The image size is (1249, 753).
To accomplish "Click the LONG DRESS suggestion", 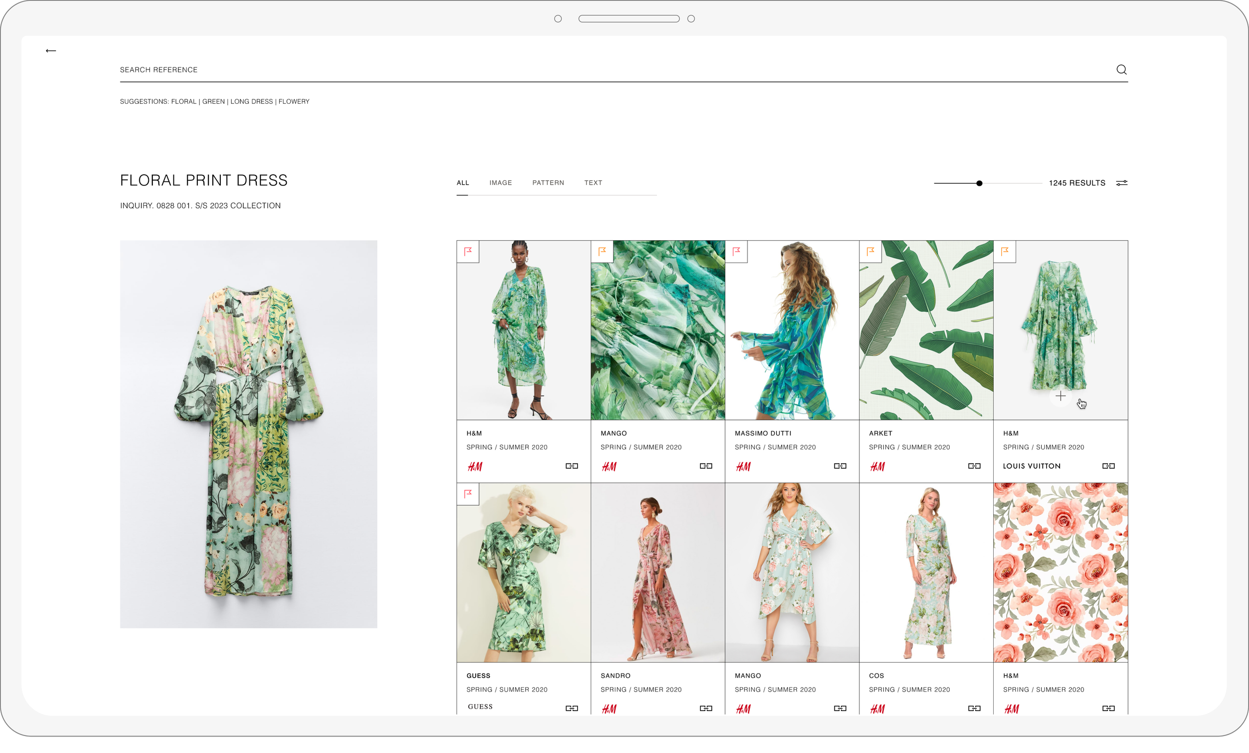I will point(251,102).
